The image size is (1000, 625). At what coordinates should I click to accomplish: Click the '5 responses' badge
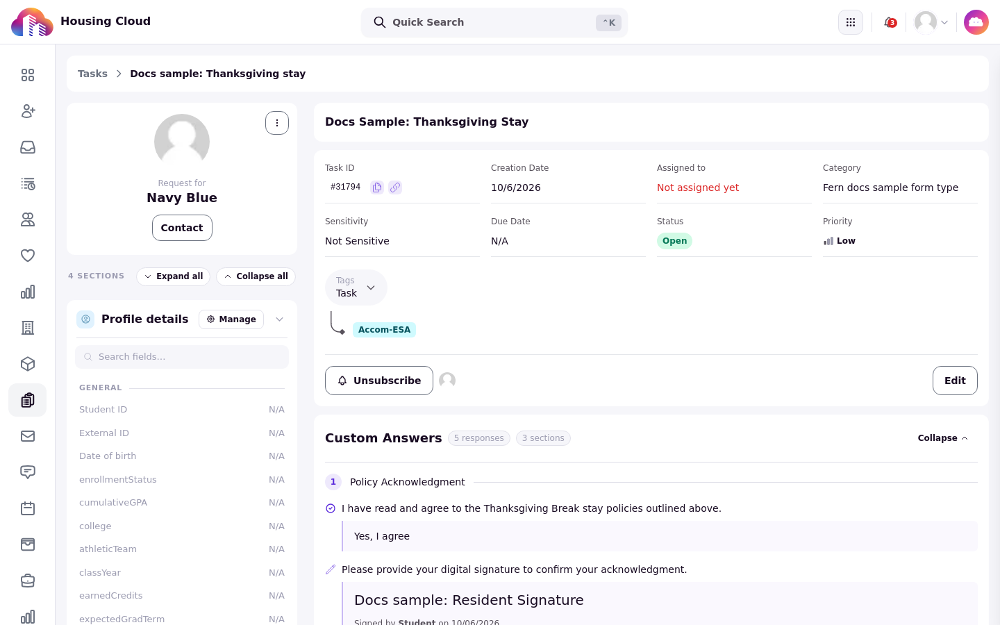[479, 438]
